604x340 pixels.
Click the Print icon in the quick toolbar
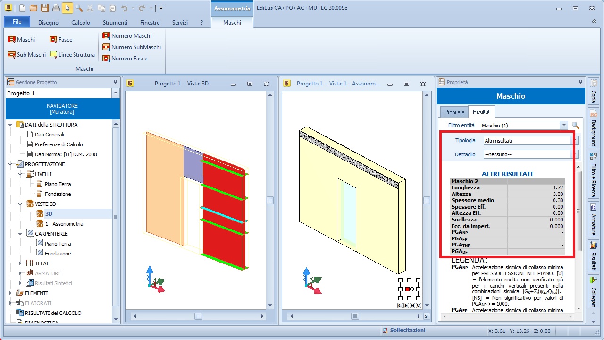pos(56,8)
